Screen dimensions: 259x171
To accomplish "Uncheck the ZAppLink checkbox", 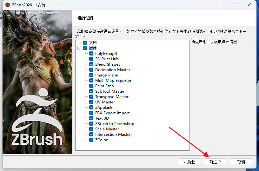I will [x=91, y=108].
